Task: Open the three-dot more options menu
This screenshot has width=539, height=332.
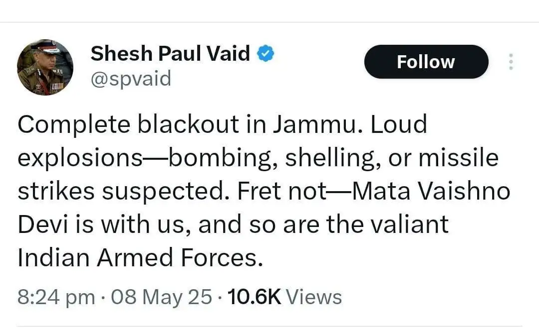Action: 510,62
